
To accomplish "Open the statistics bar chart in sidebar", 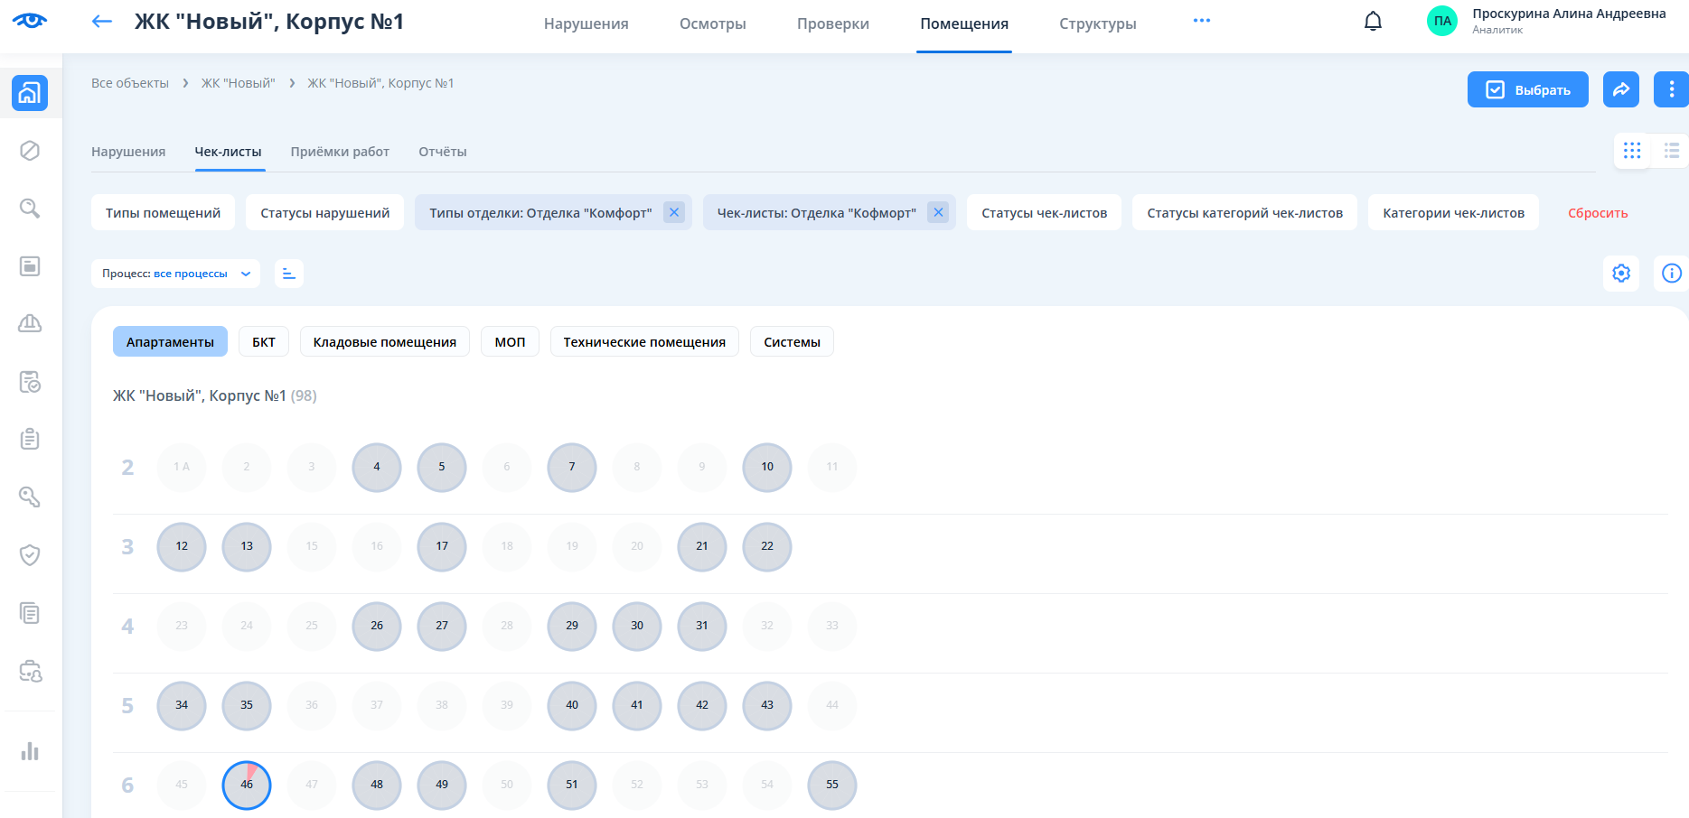I will pos(30,751).
